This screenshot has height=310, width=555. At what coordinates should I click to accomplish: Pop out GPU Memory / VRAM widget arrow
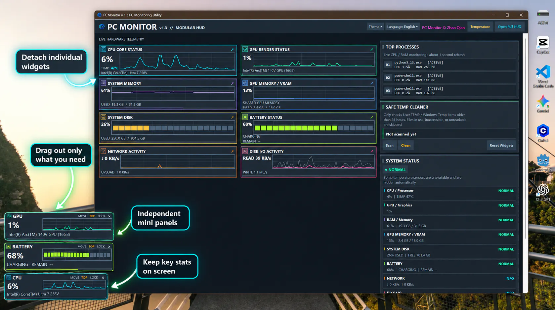[x=372, y=84]
